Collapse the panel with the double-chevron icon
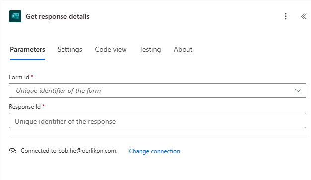Screen dimensions: 311x180 pyautogui.click(x=304, y=16)
